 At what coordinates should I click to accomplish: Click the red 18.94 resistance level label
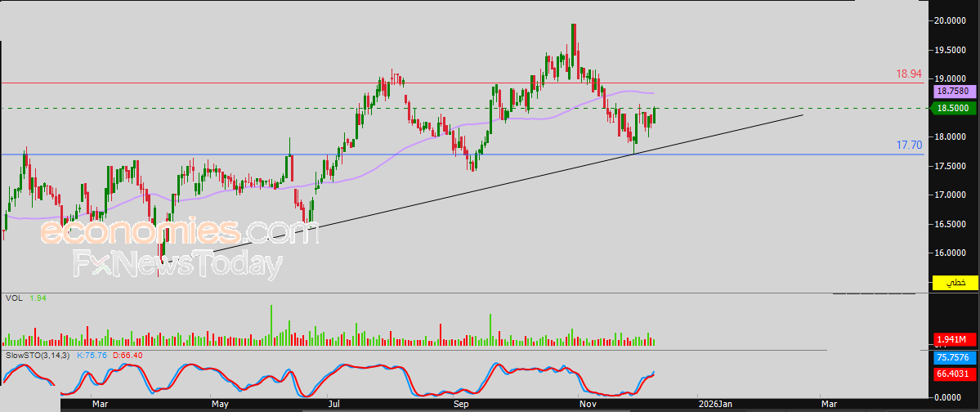(909, 74)
